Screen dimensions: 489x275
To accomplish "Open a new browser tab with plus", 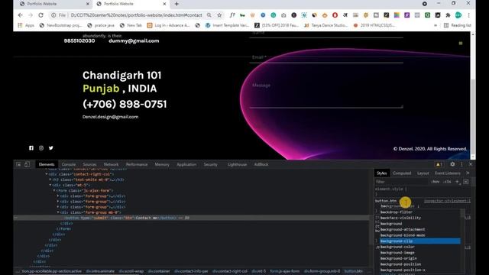I will pyautogui.click(x=176, y=4).
